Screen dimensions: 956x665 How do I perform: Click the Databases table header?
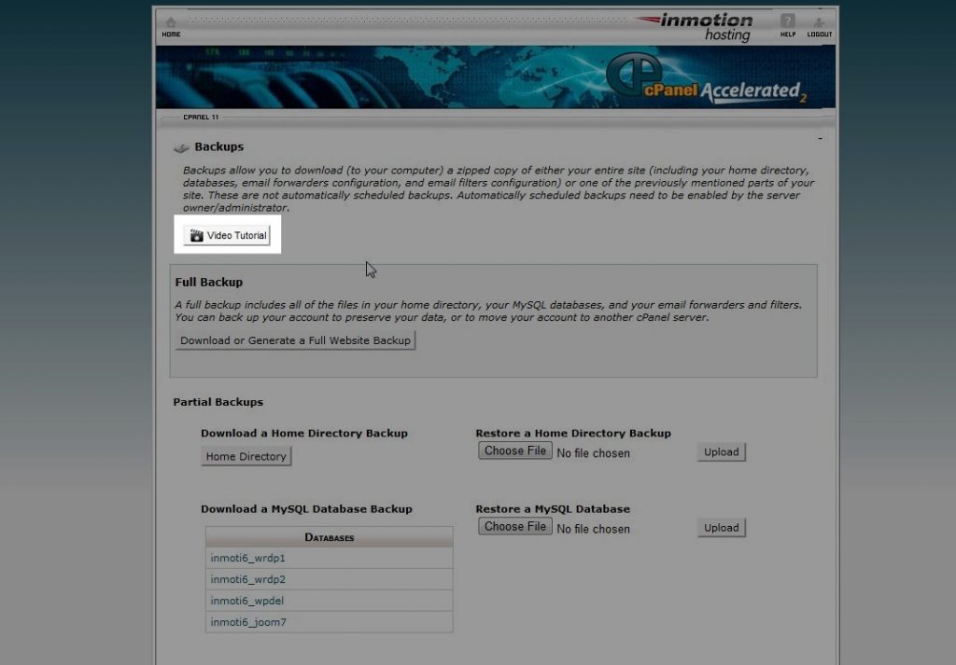pos(330,537)
